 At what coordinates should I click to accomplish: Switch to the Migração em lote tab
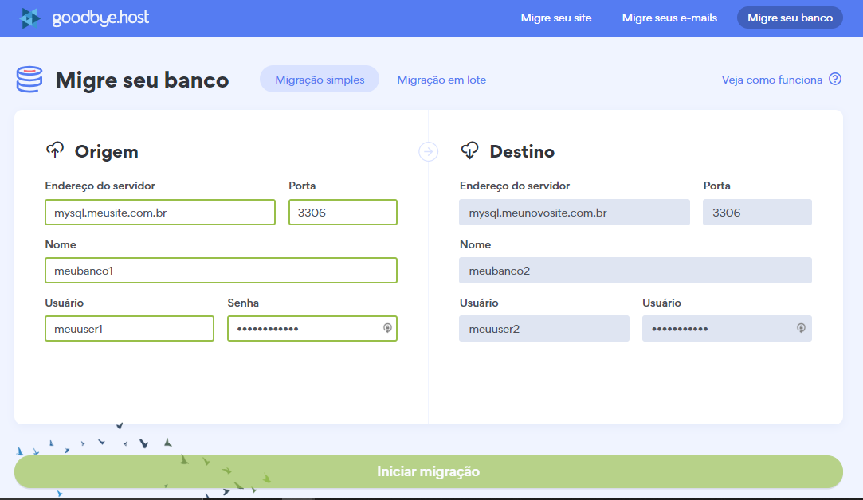pos(441,80)
